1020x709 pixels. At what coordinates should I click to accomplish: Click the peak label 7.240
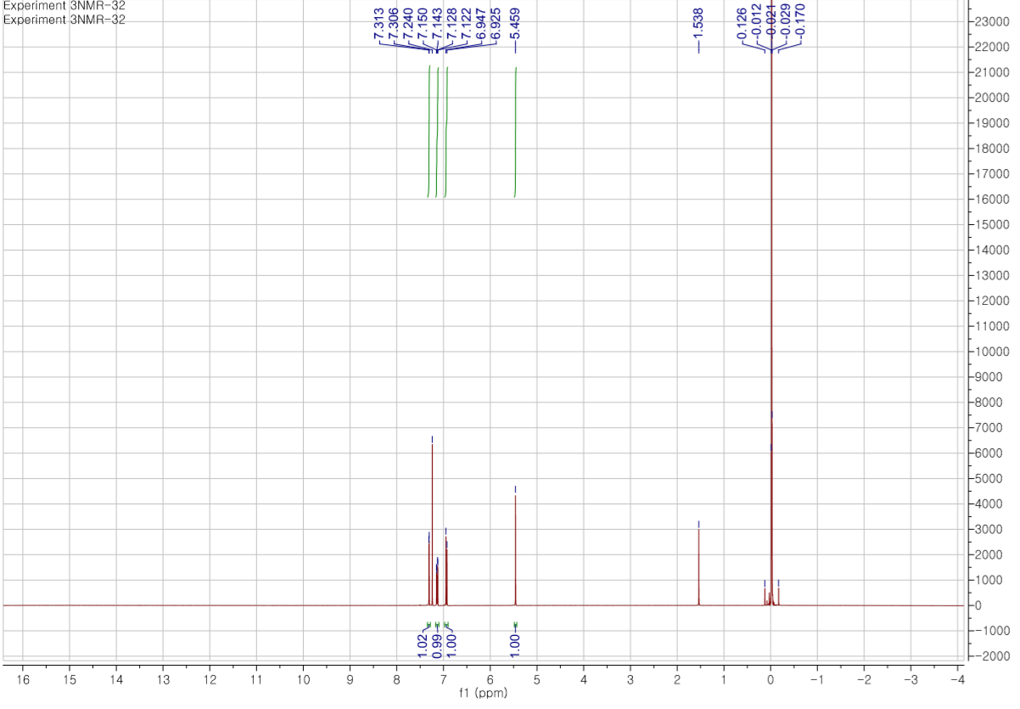click(407, 24)
